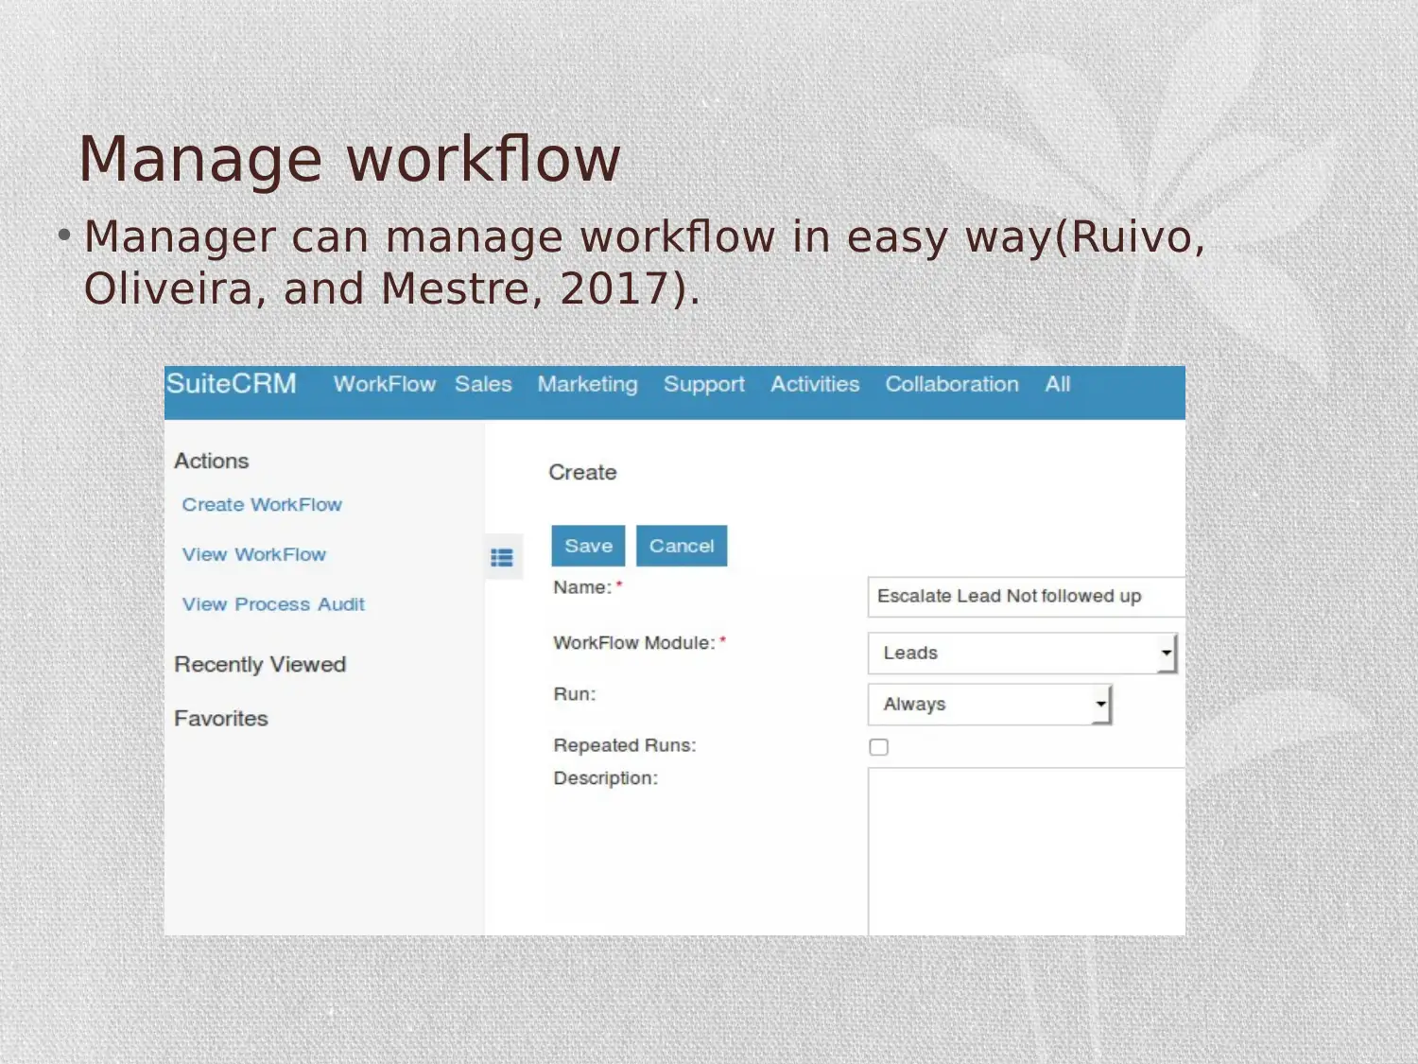The width and height of the screenshot is (1418, 1064).
Task: Open the WorkFlow menu
Action: 385,384
